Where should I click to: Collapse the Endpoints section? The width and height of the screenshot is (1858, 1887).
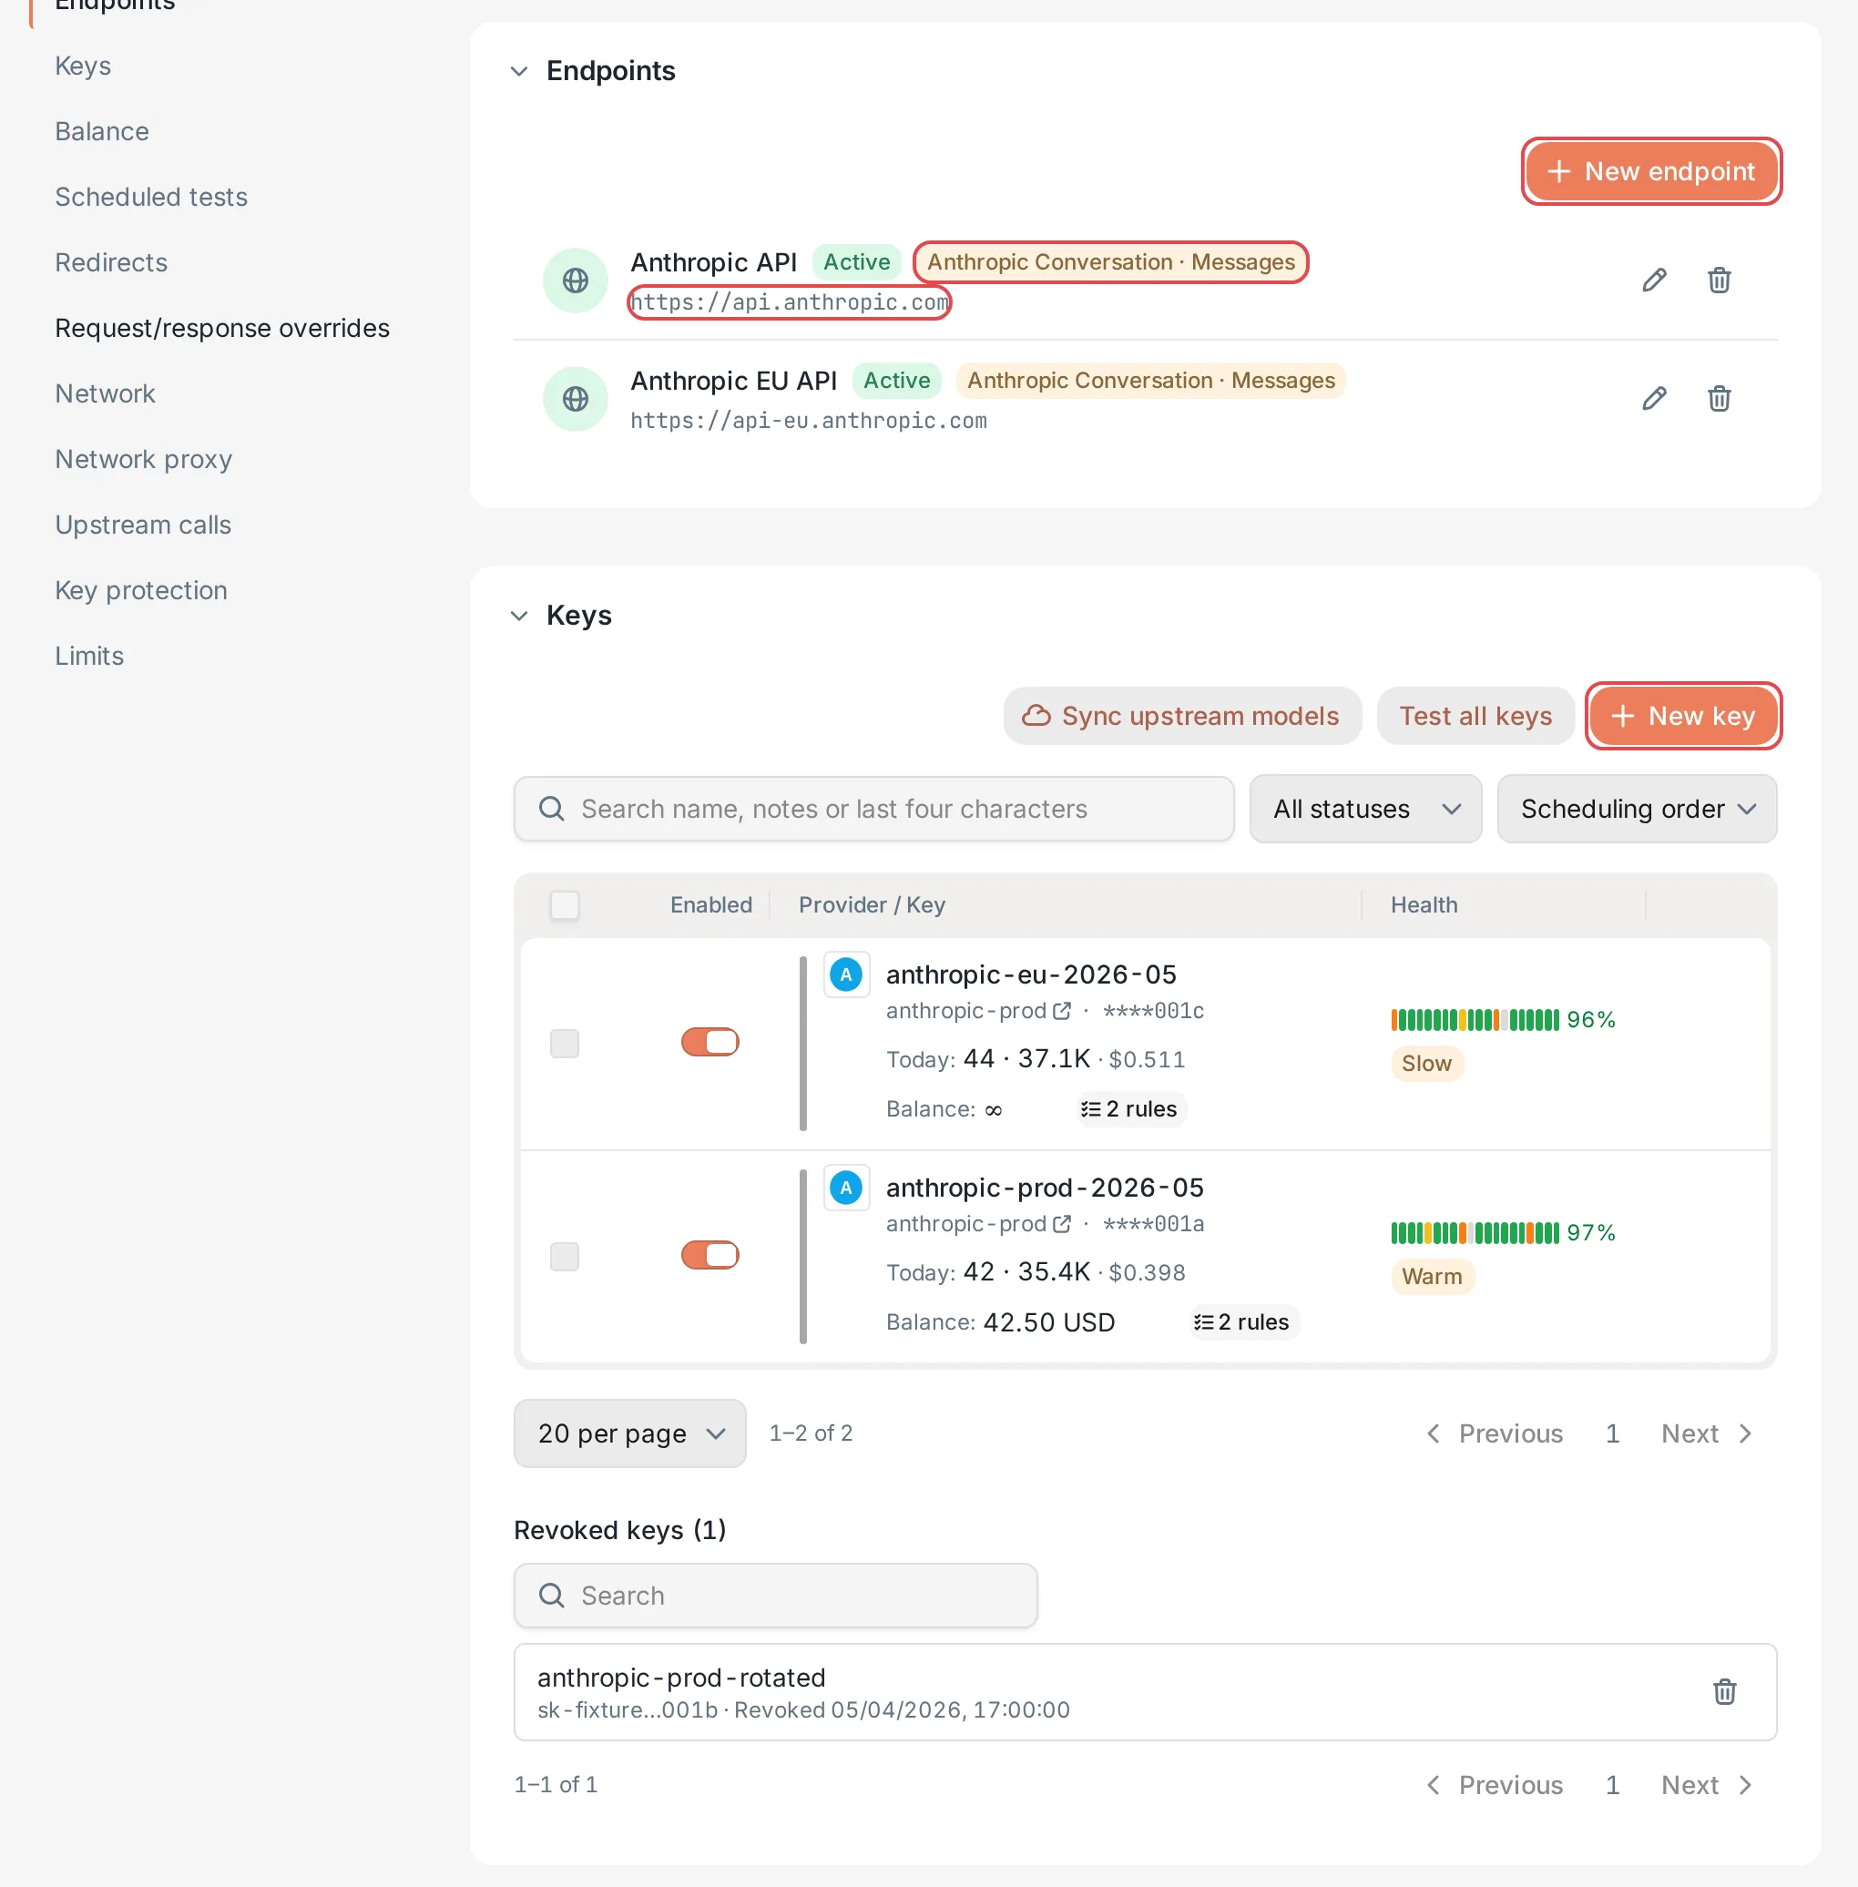click(x=519, y=71)
